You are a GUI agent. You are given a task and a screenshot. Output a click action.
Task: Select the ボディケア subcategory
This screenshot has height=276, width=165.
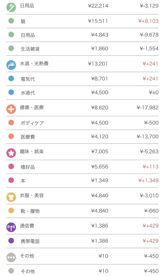coord(32,123)
